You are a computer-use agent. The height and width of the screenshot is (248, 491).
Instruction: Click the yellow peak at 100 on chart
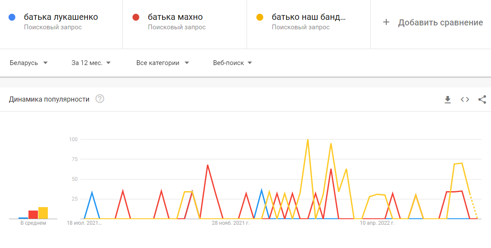(x=307, y=140)
